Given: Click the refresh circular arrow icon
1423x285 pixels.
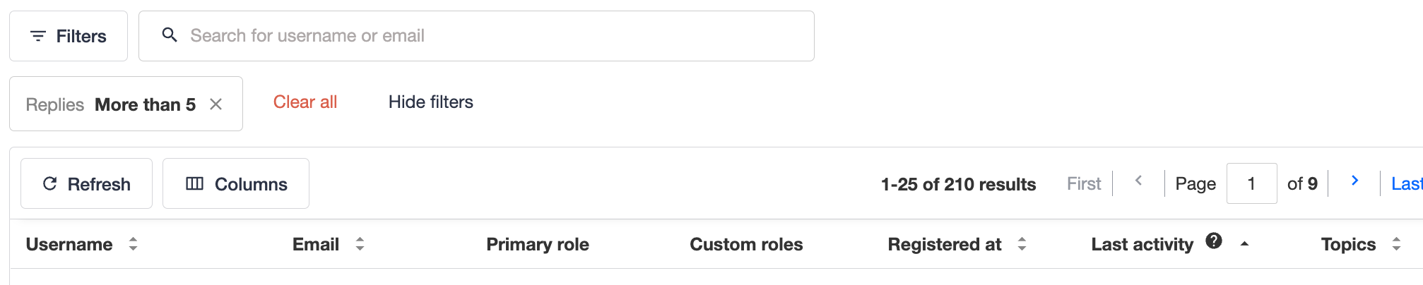Looking at the screenshot, I should (x=49, y=183).
